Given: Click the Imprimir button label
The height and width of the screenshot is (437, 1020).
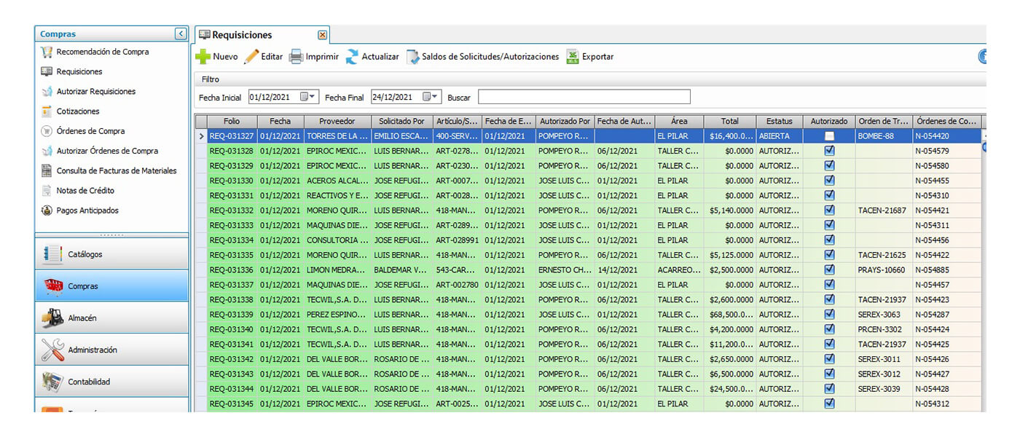Looking at the screenshot, I should (x=322, y=57).
